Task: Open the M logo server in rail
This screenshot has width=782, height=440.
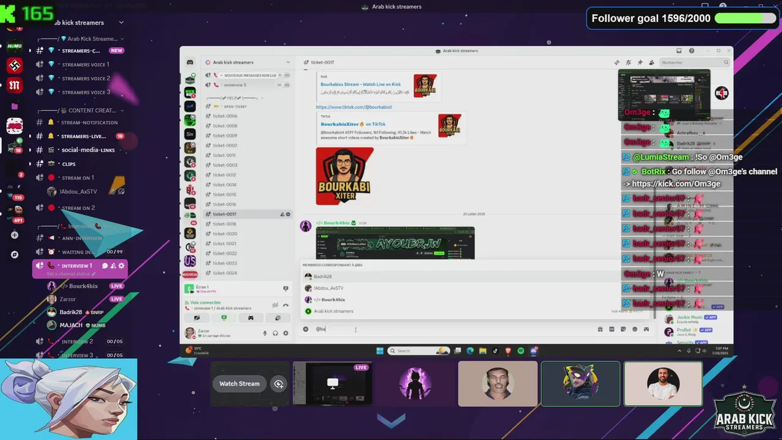Action: point(15,86)
